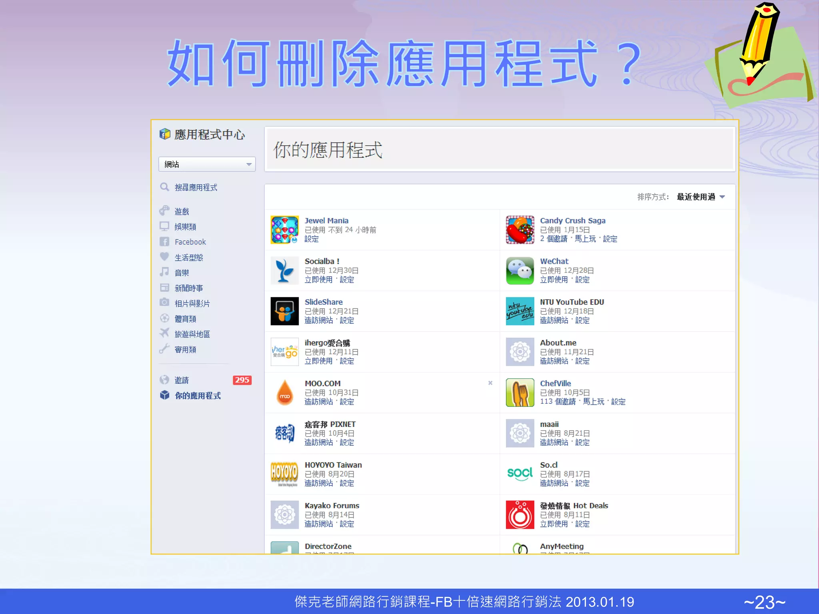Click the 應用程式中心 cube icon

coord(165,134)
